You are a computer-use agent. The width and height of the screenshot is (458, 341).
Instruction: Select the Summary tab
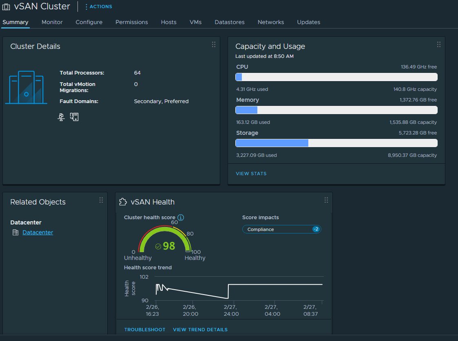(x=15, y=22)
